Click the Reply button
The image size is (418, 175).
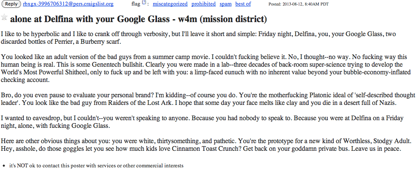point(11,4)
